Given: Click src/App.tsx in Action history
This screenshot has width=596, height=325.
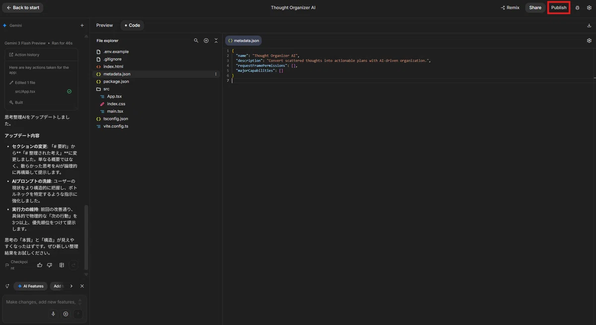Looking at the screenshot, I should click(x=25, y=92).
